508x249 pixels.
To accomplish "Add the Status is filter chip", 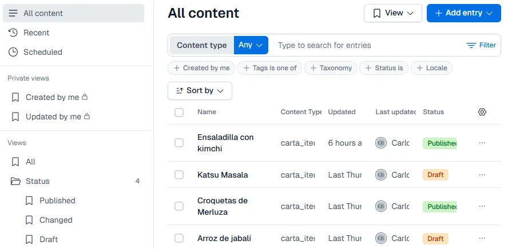I will pos(384,68).
